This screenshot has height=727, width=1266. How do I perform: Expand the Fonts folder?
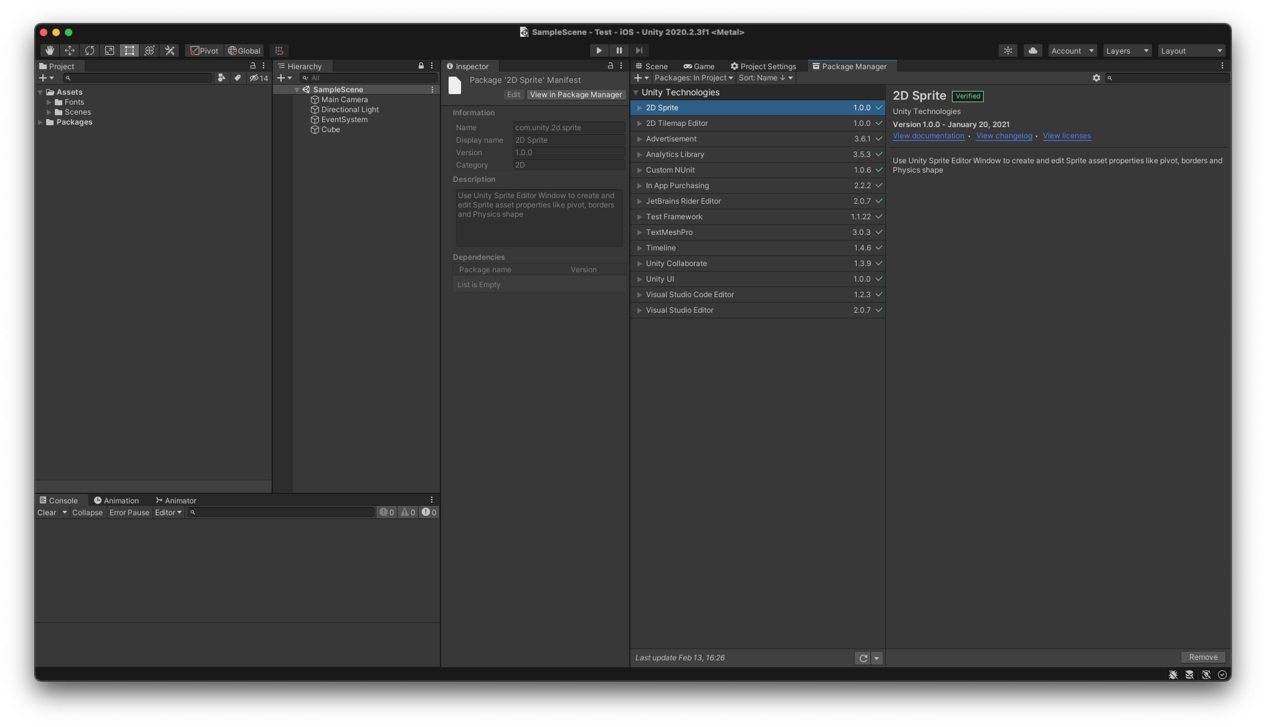[49, 102]
